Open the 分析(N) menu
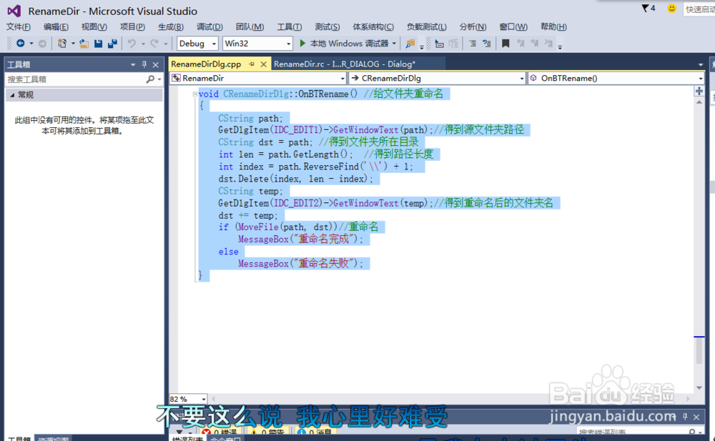The width and height of the screenshot is (715, 441). [473, 27]
